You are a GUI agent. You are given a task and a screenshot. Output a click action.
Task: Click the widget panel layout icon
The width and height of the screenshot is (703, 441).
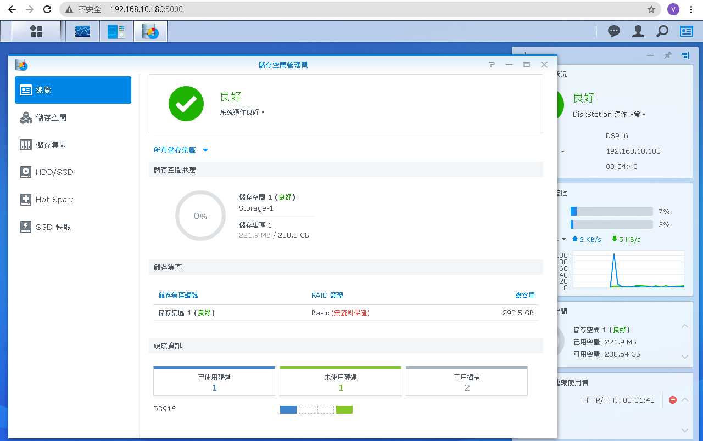coord(685,55)
